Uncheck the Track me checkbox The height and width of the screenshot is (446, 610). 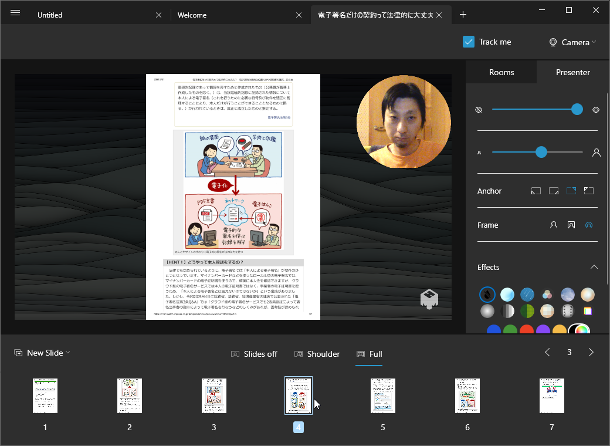pyautogui.click(x=469, y=42)
